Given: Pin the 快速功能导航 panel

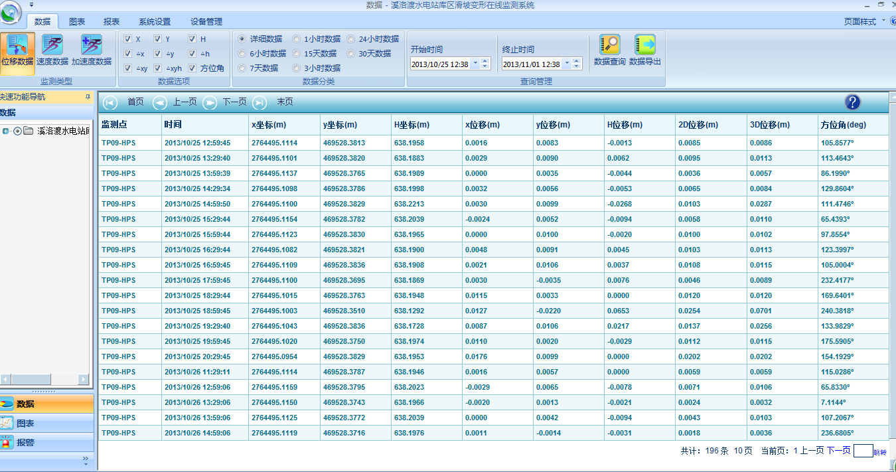Looking at the screenshot, I should click(x=88, y=97).
